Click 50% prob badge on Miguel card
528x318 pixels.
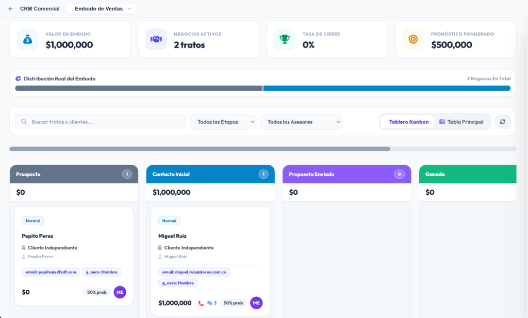click(x=233, y=303)
